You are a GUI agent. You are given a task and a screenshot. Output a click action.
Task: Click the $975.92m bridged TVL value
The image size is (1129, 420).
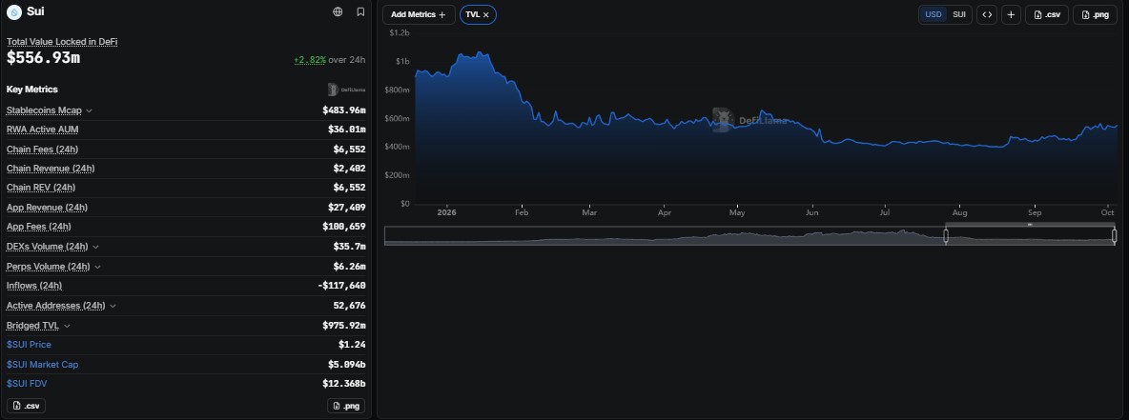click(x=343, y=325)
